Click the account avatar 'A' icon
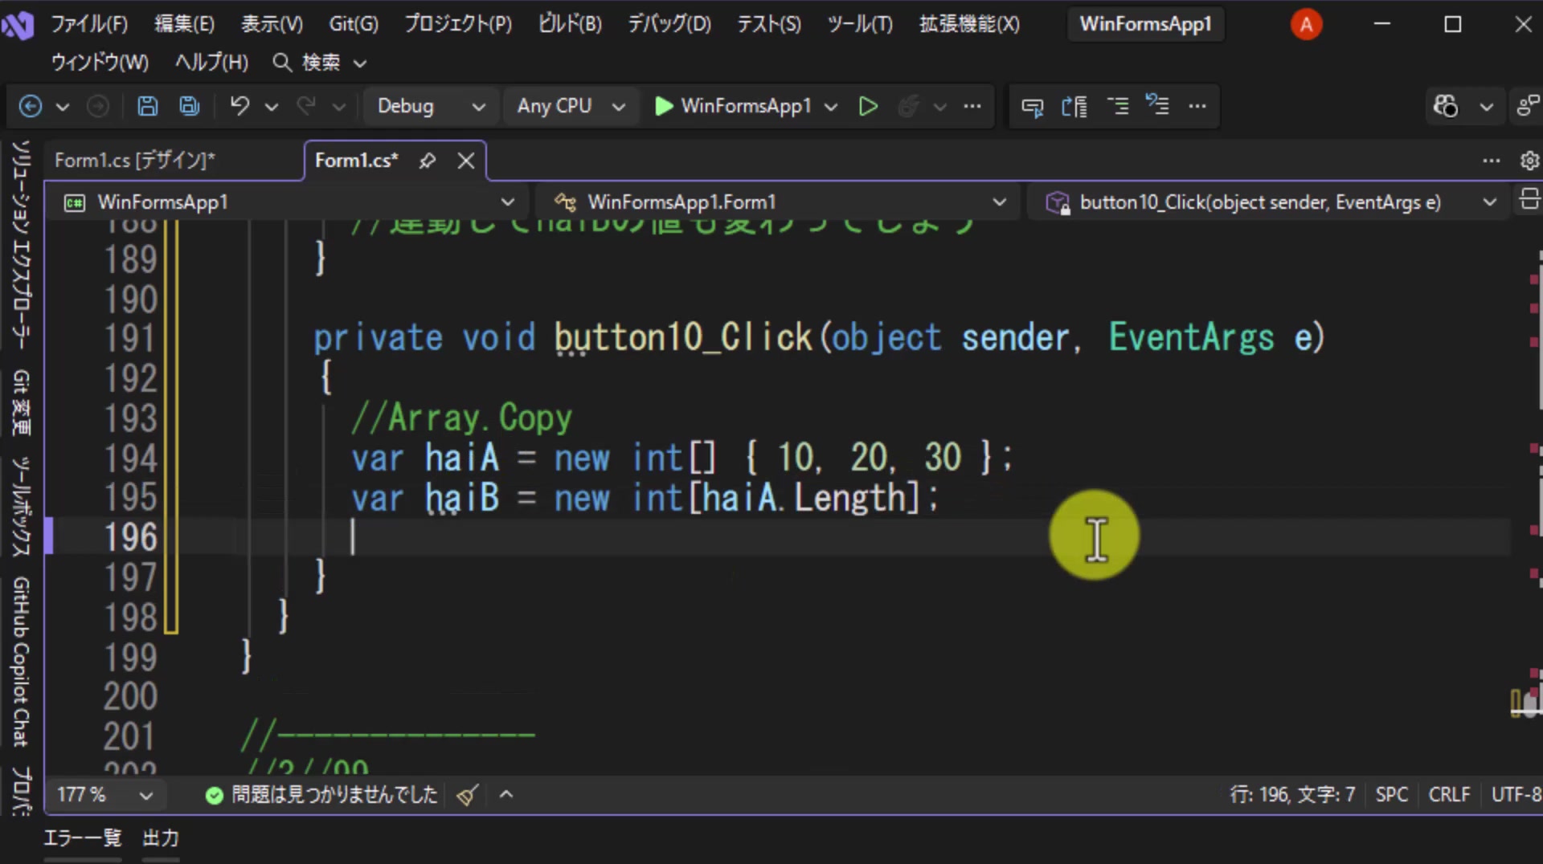Image resolution: width=1543 pixels, height=864 pixels. pyautogui.click(x=1306, y=24)
